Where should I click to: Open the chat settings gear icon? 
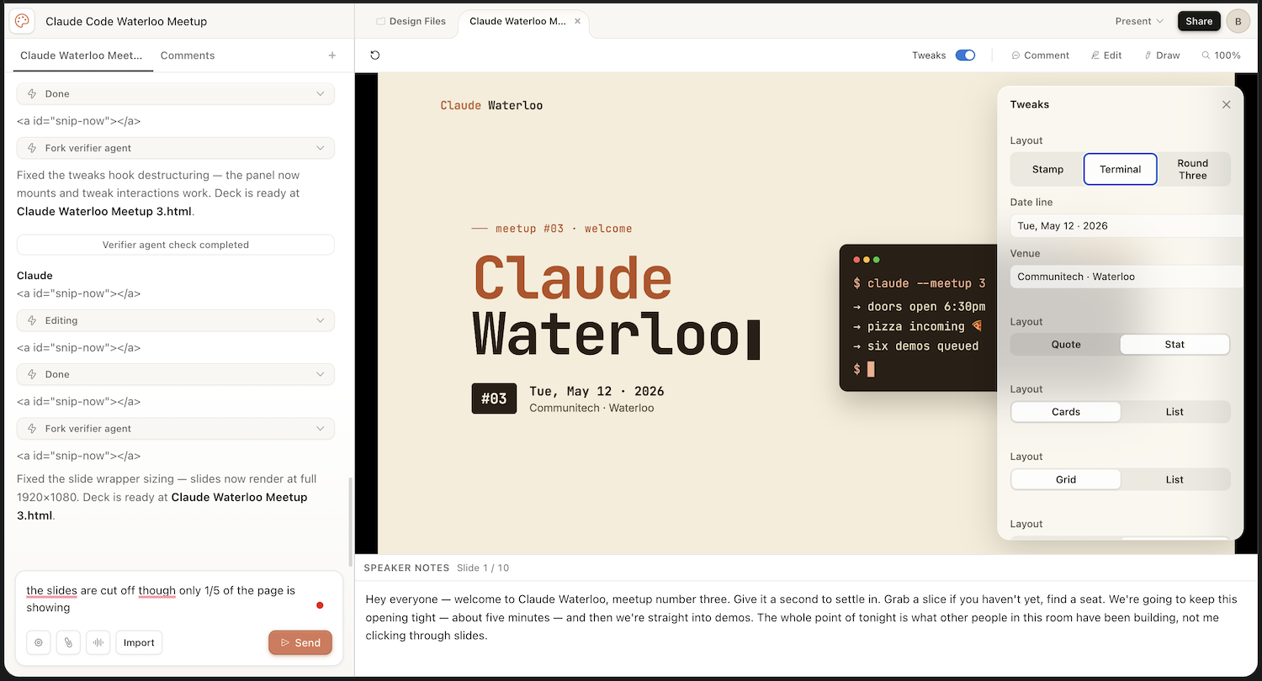tap(39, 642)
